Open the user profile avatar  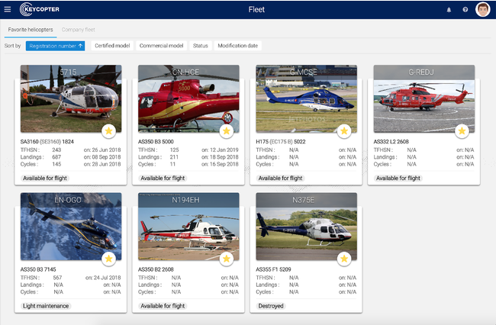coord(482,9)
